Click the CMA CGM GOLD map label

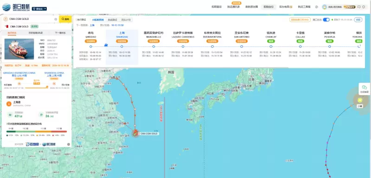point(149,134)
